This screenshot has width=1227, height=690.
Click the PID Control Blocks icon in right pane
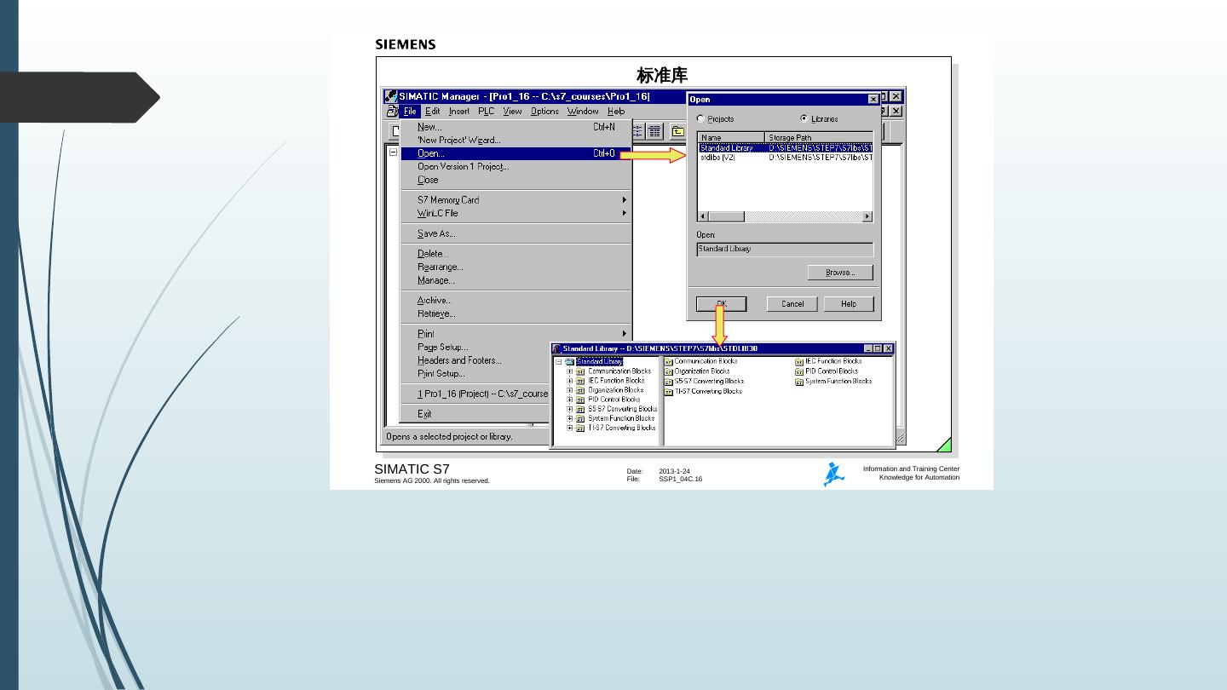click(799, 372)
